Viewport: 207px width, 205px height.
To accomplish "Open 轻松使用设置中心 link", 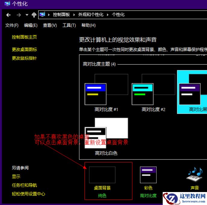I will pyautogui.click(x=28, y=194).
